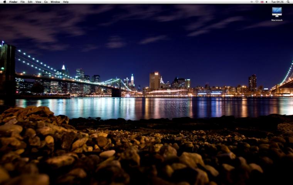The height and width of the screenshot is (185, 293).
Task: Select the Macintosh iMac drive icon
Action: pyautogui.click(x=277, y=12)
